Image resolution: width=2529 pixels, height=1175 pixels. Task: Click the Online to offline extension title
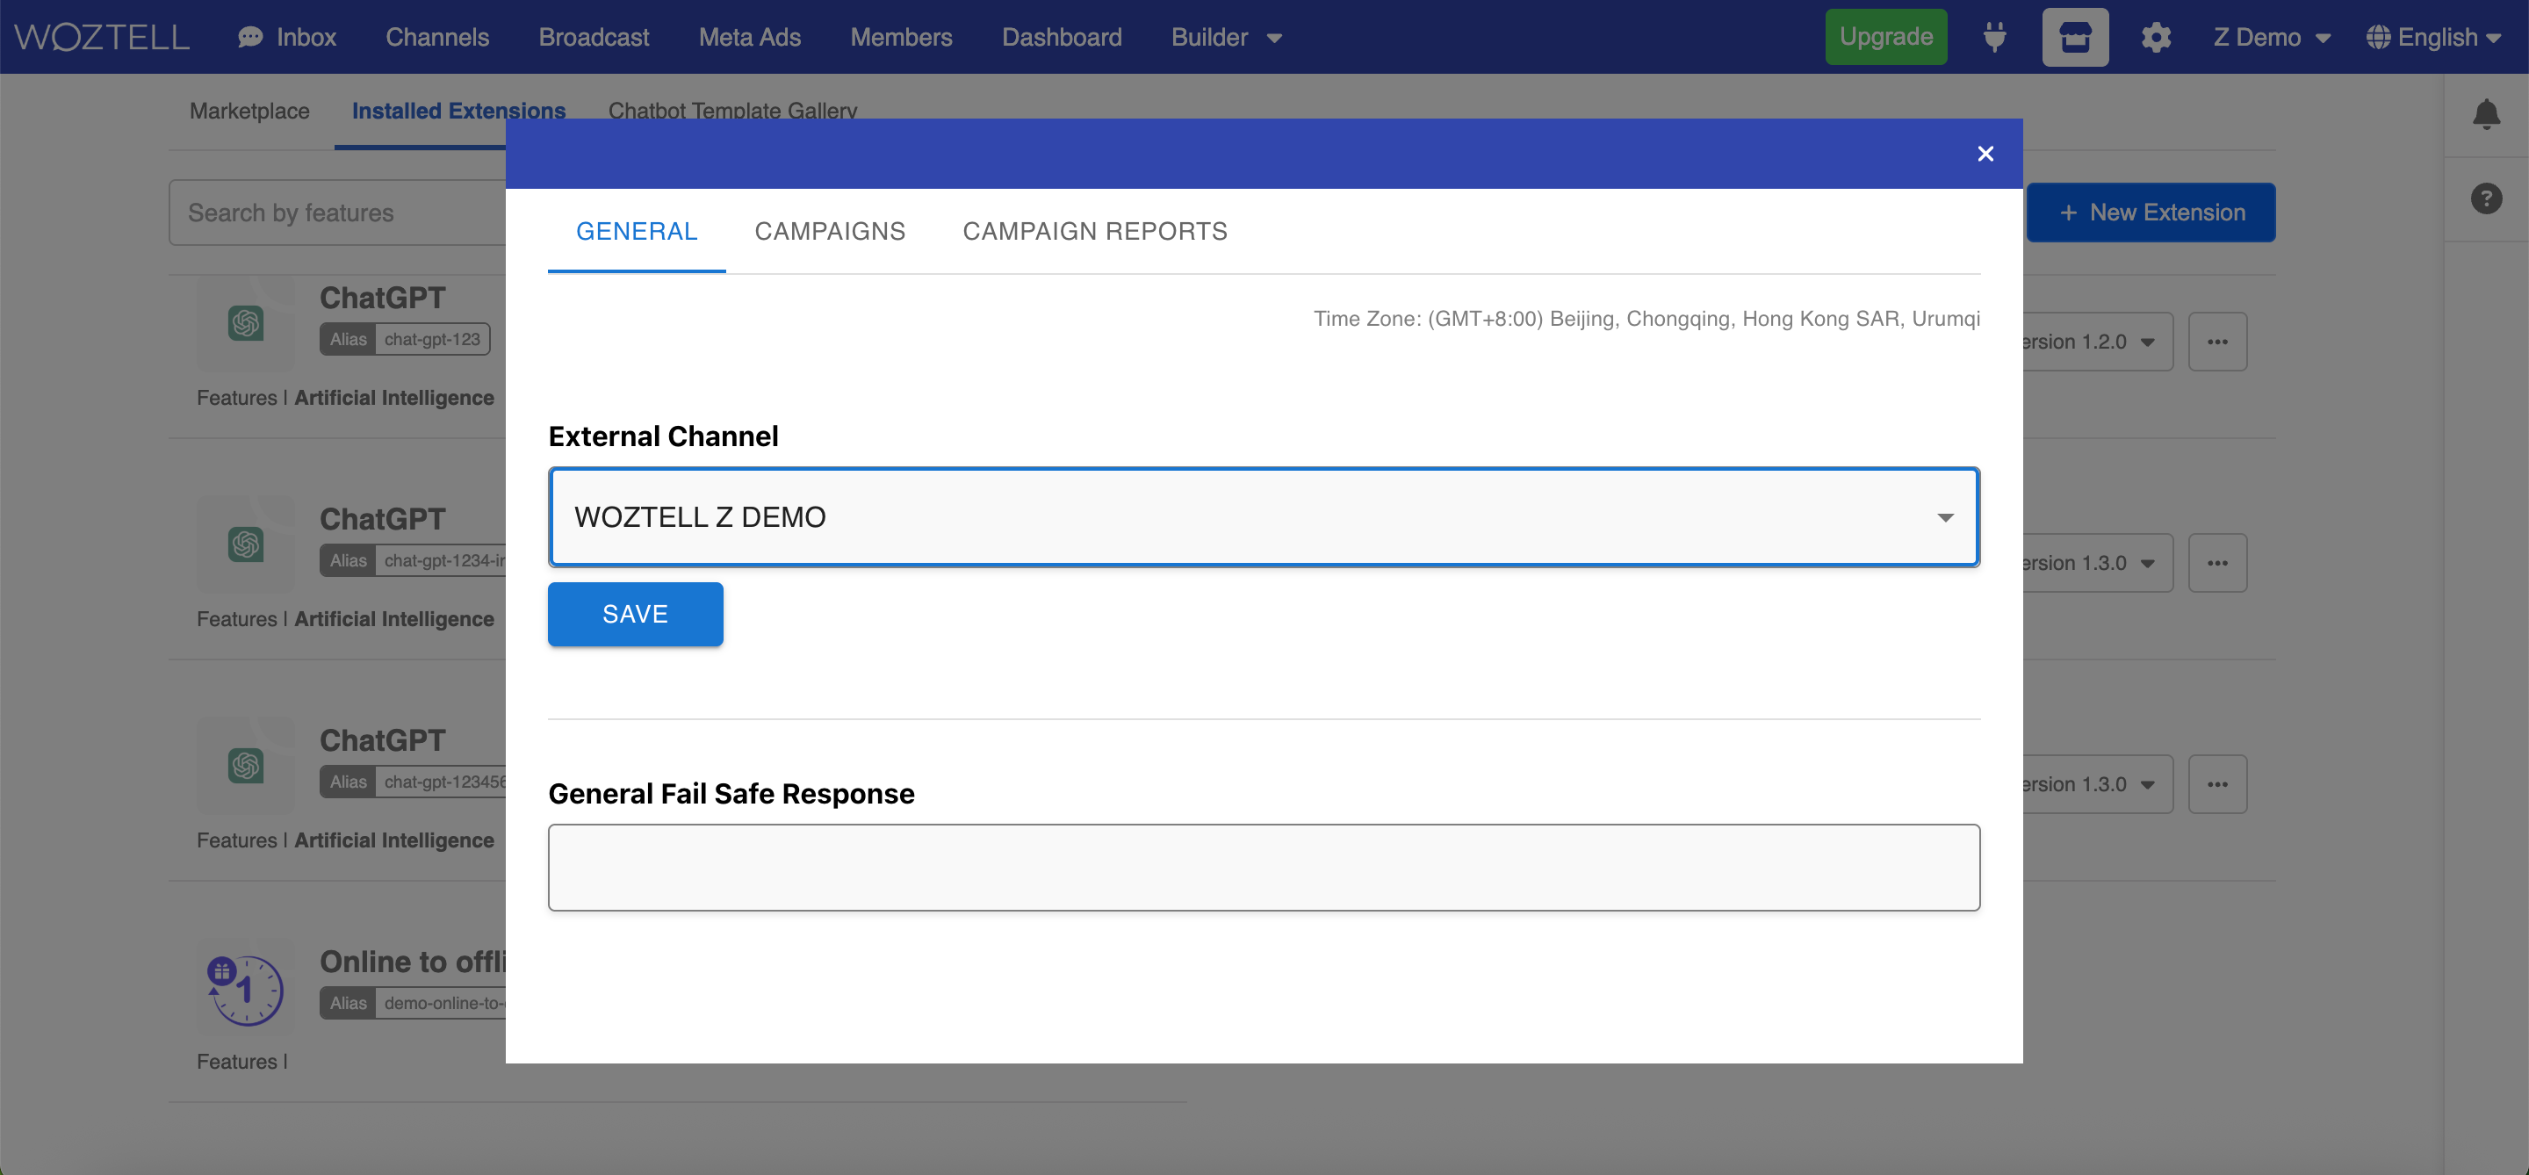tap(413, 961)
